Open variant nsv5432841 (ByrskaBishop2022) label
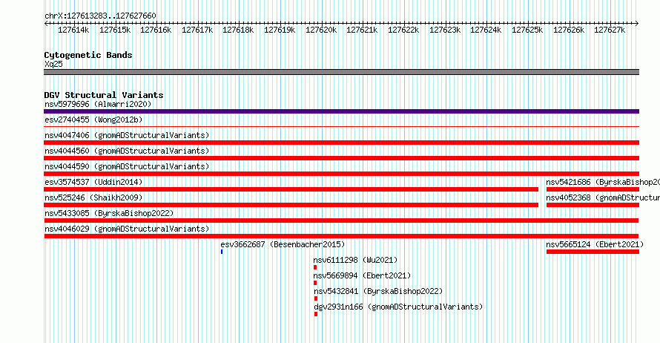 (378, 291)
